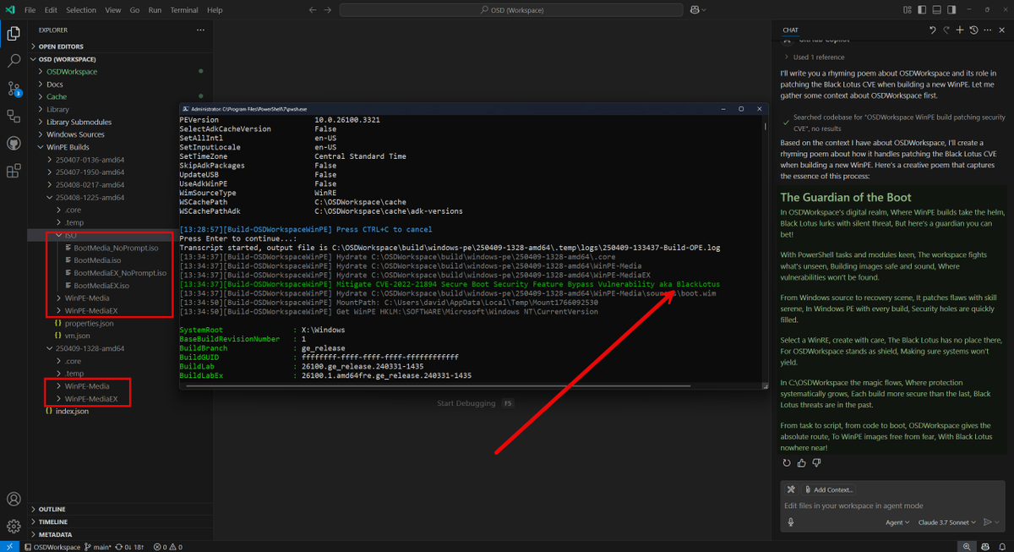1014x552 pixels.
Task: Expand the Outline section
Action: coord(52,510)
